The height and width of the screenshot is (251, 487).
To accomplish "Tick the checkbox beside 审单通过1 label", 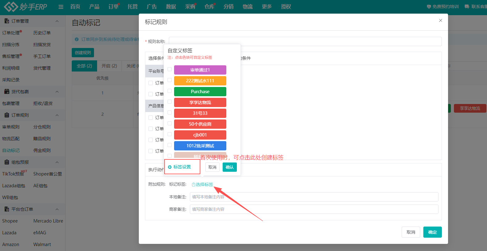I will click(x=169, y=69).
